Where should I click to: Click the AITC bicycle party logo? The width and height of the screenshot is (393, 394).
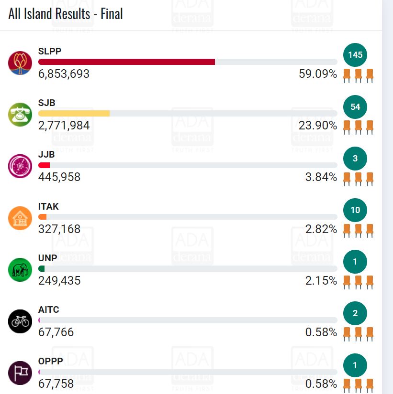point(20,321)
